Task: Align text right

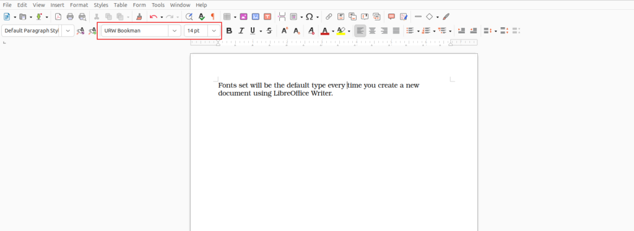Action: pyautogui.click(x=384, y=31)
